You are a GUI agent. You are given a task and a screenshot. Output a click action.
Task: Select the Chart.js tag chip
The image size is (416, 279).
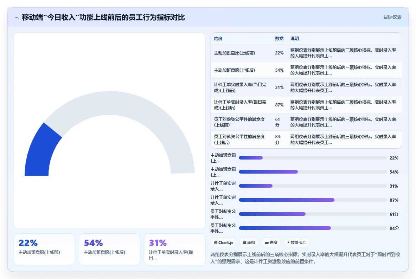[223, 242]
